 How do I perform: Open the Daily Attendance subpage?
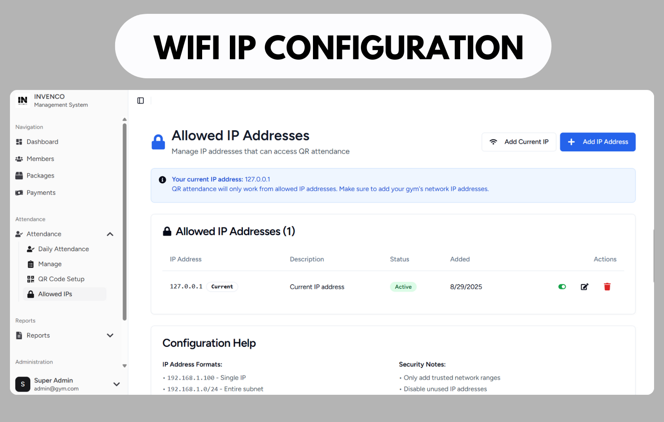63,249
